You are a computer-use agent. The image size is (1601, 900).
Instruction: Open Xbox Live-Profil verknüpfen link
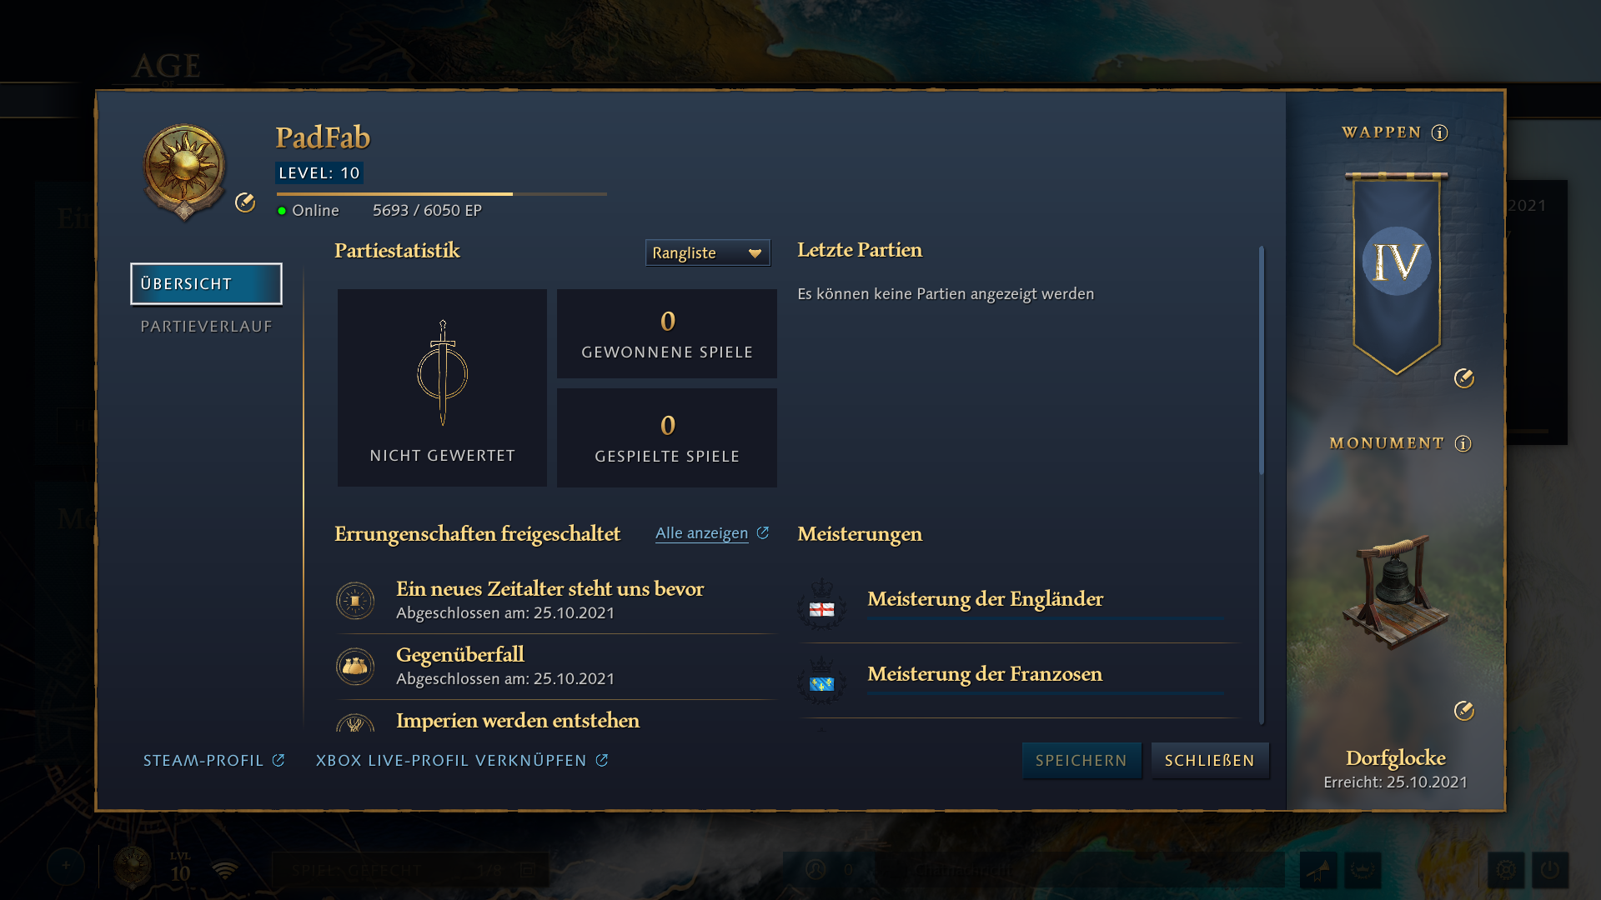(462, 760)
